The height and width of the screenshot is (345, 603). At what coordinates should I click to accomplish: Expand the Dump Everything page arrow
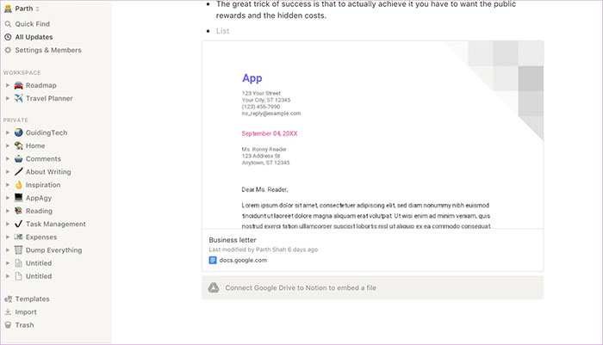tap(8, 250)
